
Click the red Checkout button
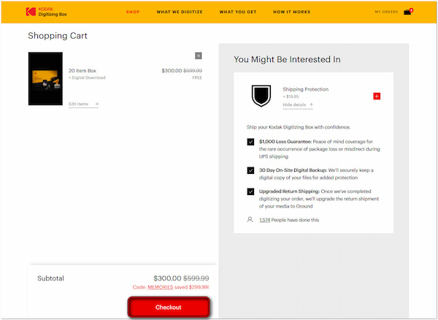[x=169, y=307]
